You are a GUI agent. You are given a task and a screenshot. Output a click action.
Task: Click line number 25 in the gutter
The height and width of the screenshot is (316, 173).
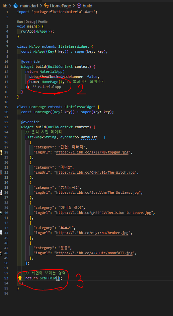coord(6,137)
